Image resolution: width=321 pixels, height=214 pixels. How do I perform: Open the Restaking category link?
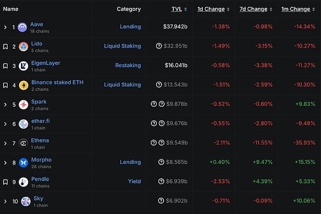pos(128,66)
